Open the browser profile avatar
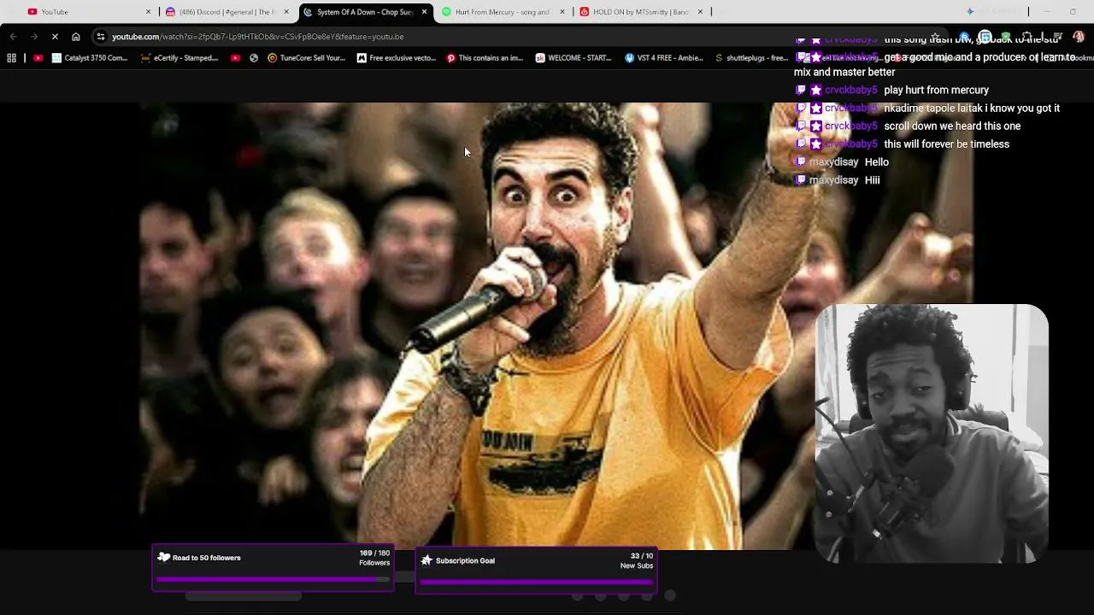Viewport: 1094px width, 615px height. (x=1079, y=37)
